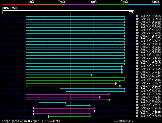Click the green ~80% identity legend segment

[x=112, y=5]
